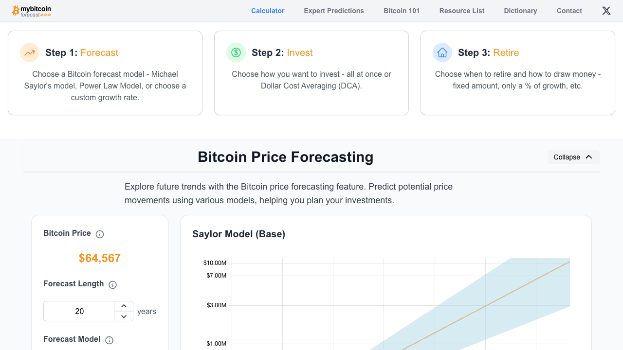The image size is (623, 350).
Task: Collapse the Bitcoin Price Forecasting section
Action: (x=573, y=157)
